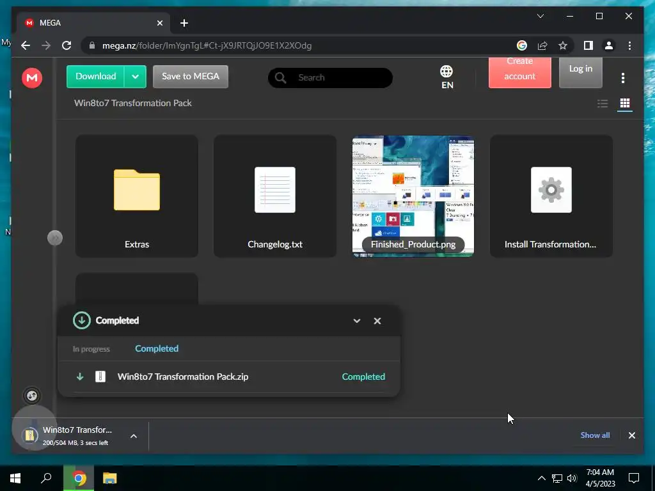Screen dimensions: 655x491
Task: Expand the MEGA sidebar with arrow handle
Action: click(55, 238)
